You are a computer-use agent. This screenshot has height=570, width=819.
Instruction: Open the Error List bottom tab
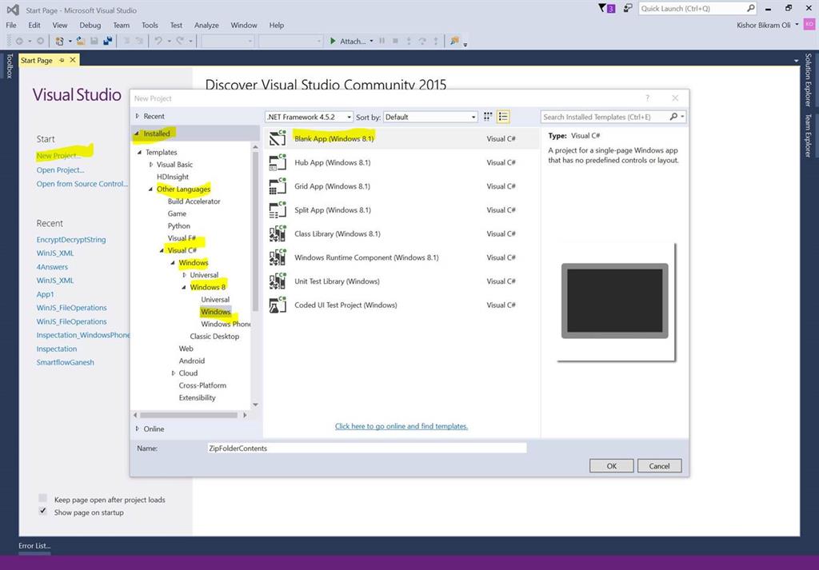(x=34, y=546)
